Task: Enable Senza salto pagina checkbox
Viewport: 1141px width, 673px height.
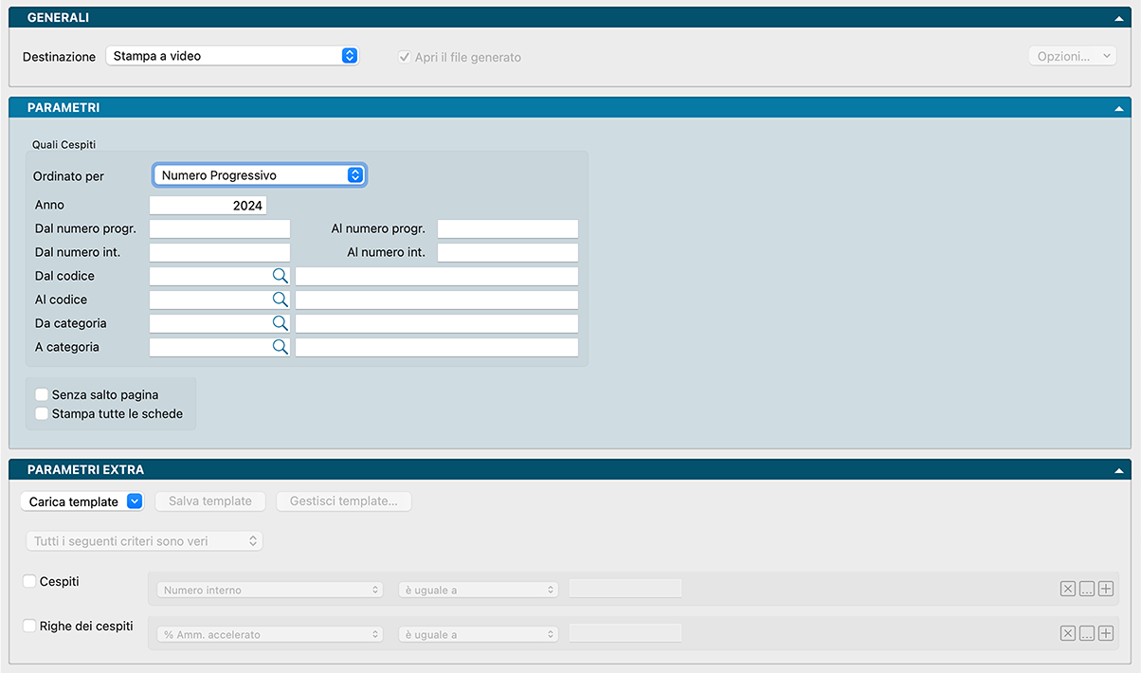Action: 42,394
